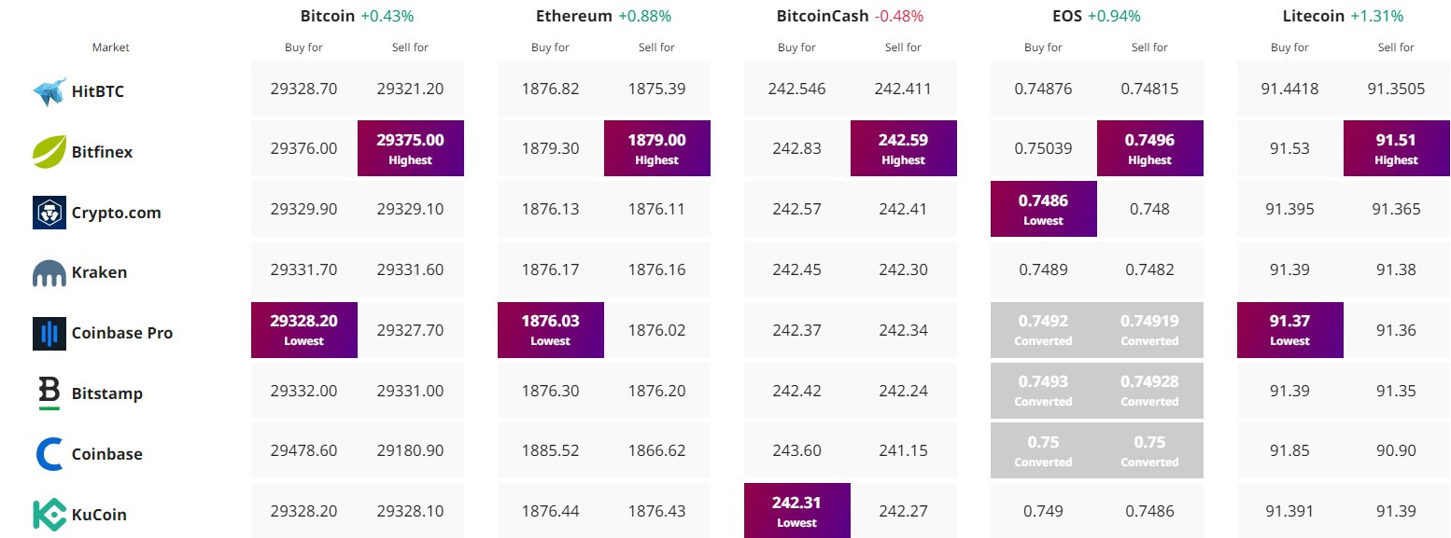Select the EOS column heading
This screenshot has width=1451, height=538.
(x=1067, y=16)
